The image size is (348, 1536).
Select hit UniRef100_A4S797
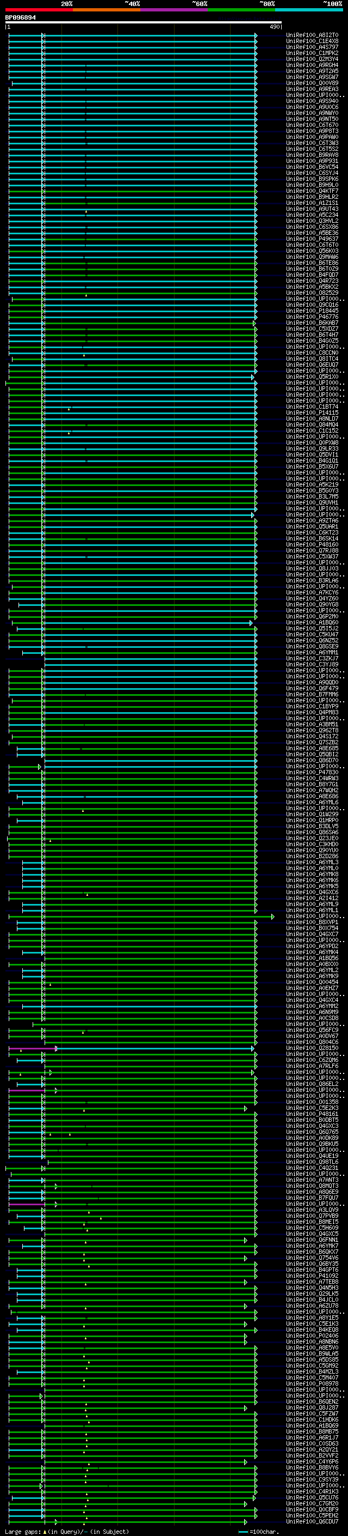pos(312,47)
